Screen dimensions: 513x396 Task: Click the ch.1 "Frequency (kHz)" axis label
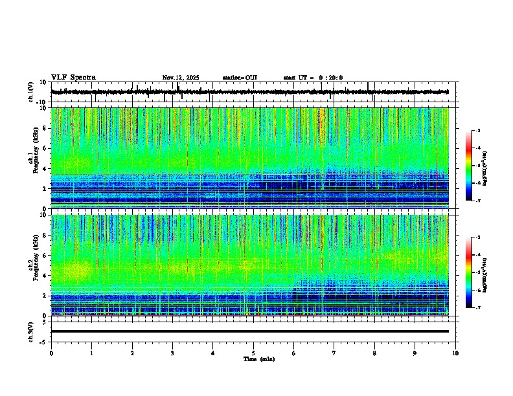point(35,150)
